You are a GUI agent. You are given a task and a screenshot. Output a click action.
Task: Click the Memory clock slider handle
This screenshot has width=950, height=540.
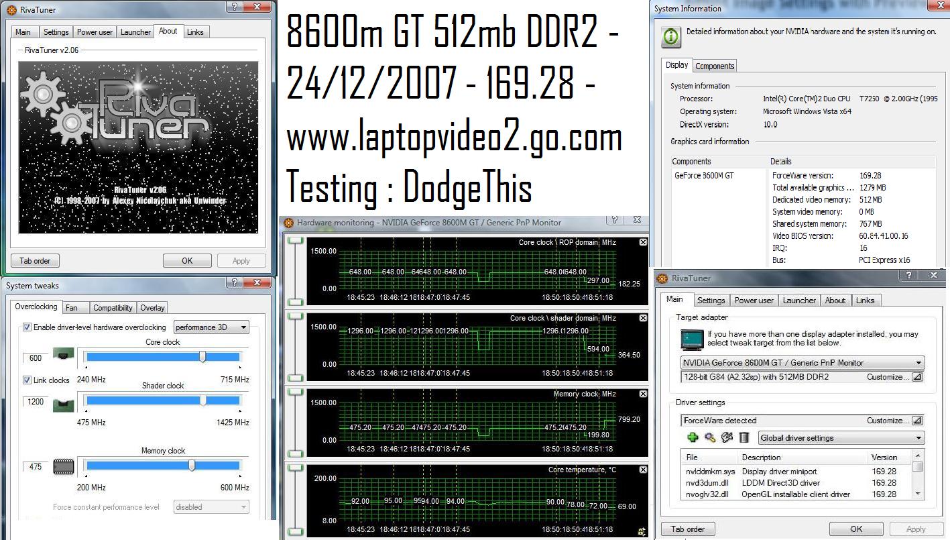[x=192, y=465]
